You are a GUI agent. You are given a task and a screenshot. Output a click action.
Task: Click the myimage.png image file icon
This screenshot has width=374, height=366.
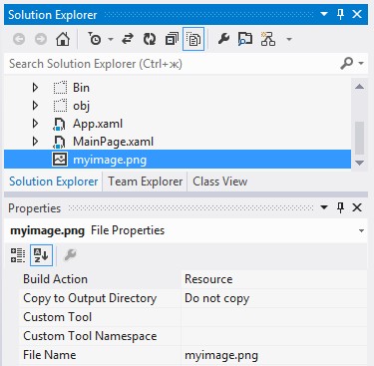60,160
